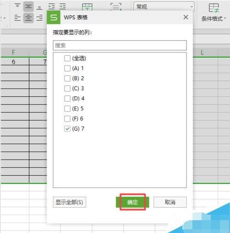Confirm with the green 确定 button
Image resolution: width=230 pixels, height=233 pixels.
tap(132, 202)
